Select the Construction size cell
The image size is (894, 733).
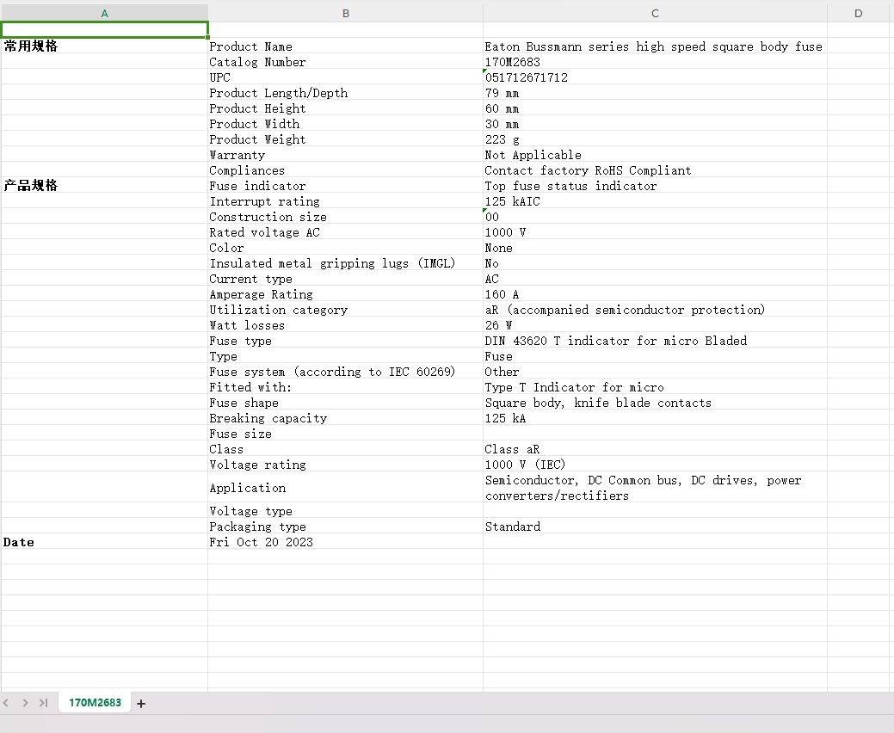(346, 216)
